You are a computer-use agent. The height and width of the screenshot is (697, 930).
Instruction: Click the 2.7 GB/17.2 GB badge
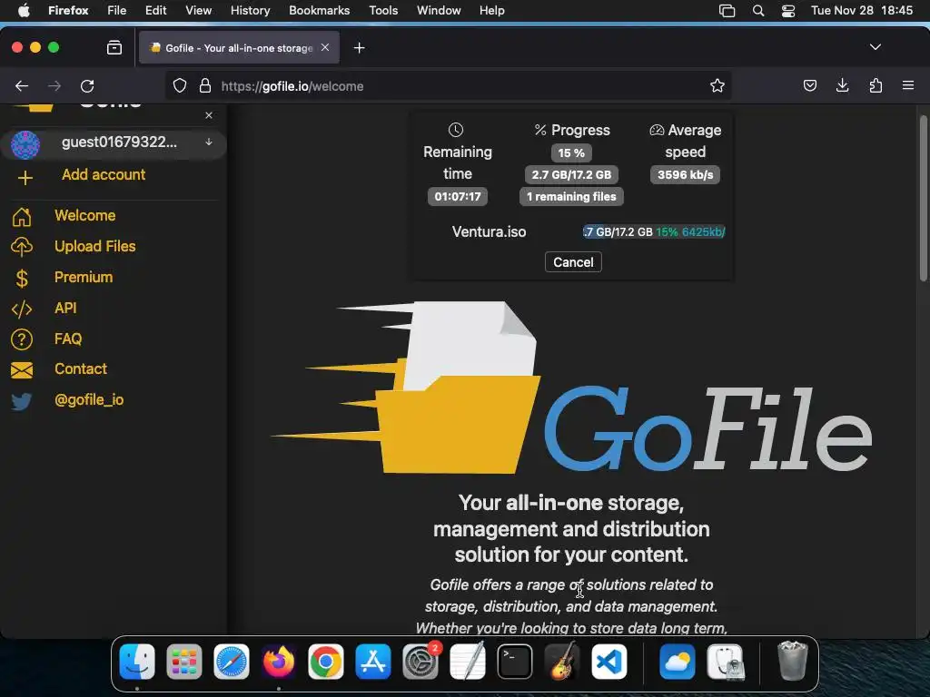[571, 175]
